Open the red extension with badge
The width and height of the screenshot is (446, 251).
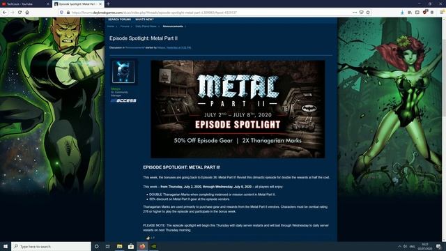(425, 12)
